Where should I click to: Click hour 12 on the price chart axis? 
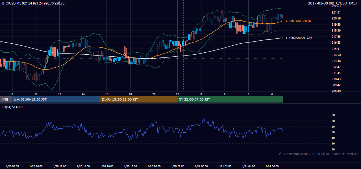[59, 94]
